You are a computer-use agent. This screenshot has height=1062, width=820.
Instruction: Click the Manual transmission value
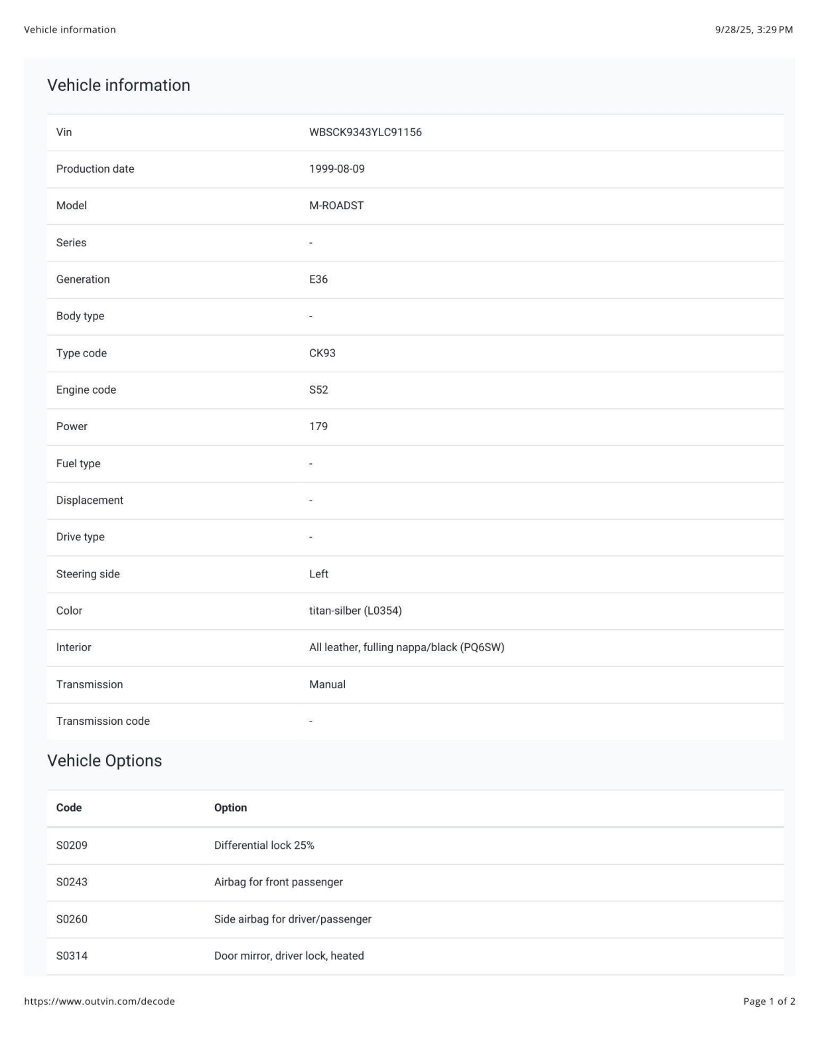(327, 684)
